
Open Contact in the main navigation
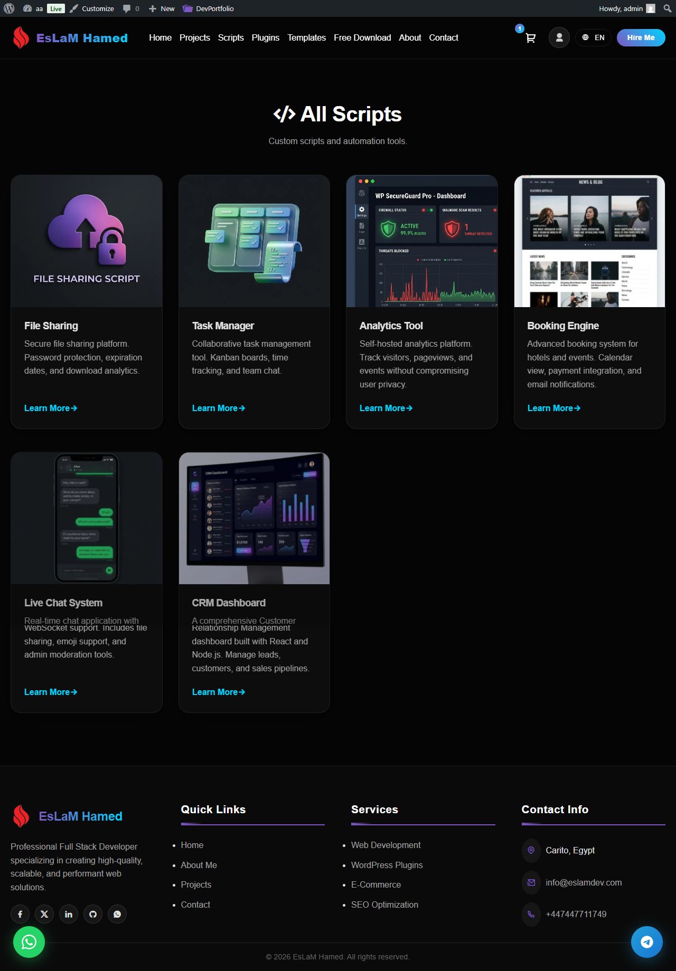click(444, 37)
